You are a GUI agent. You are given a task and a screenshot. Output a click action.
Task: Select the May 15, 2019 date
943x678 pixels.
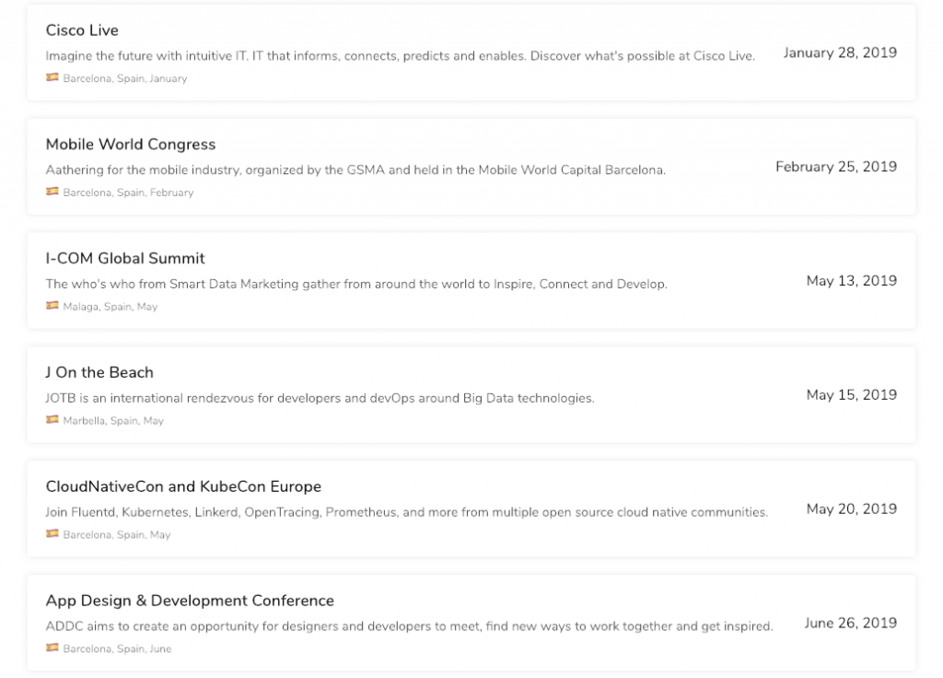pyautogui.click(x=852, y=394)
